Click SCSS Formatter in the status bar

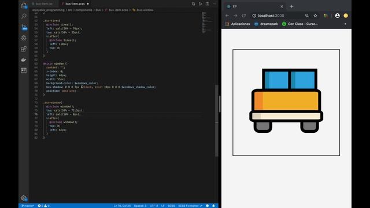pyautogui.click(x=190, y=206)
